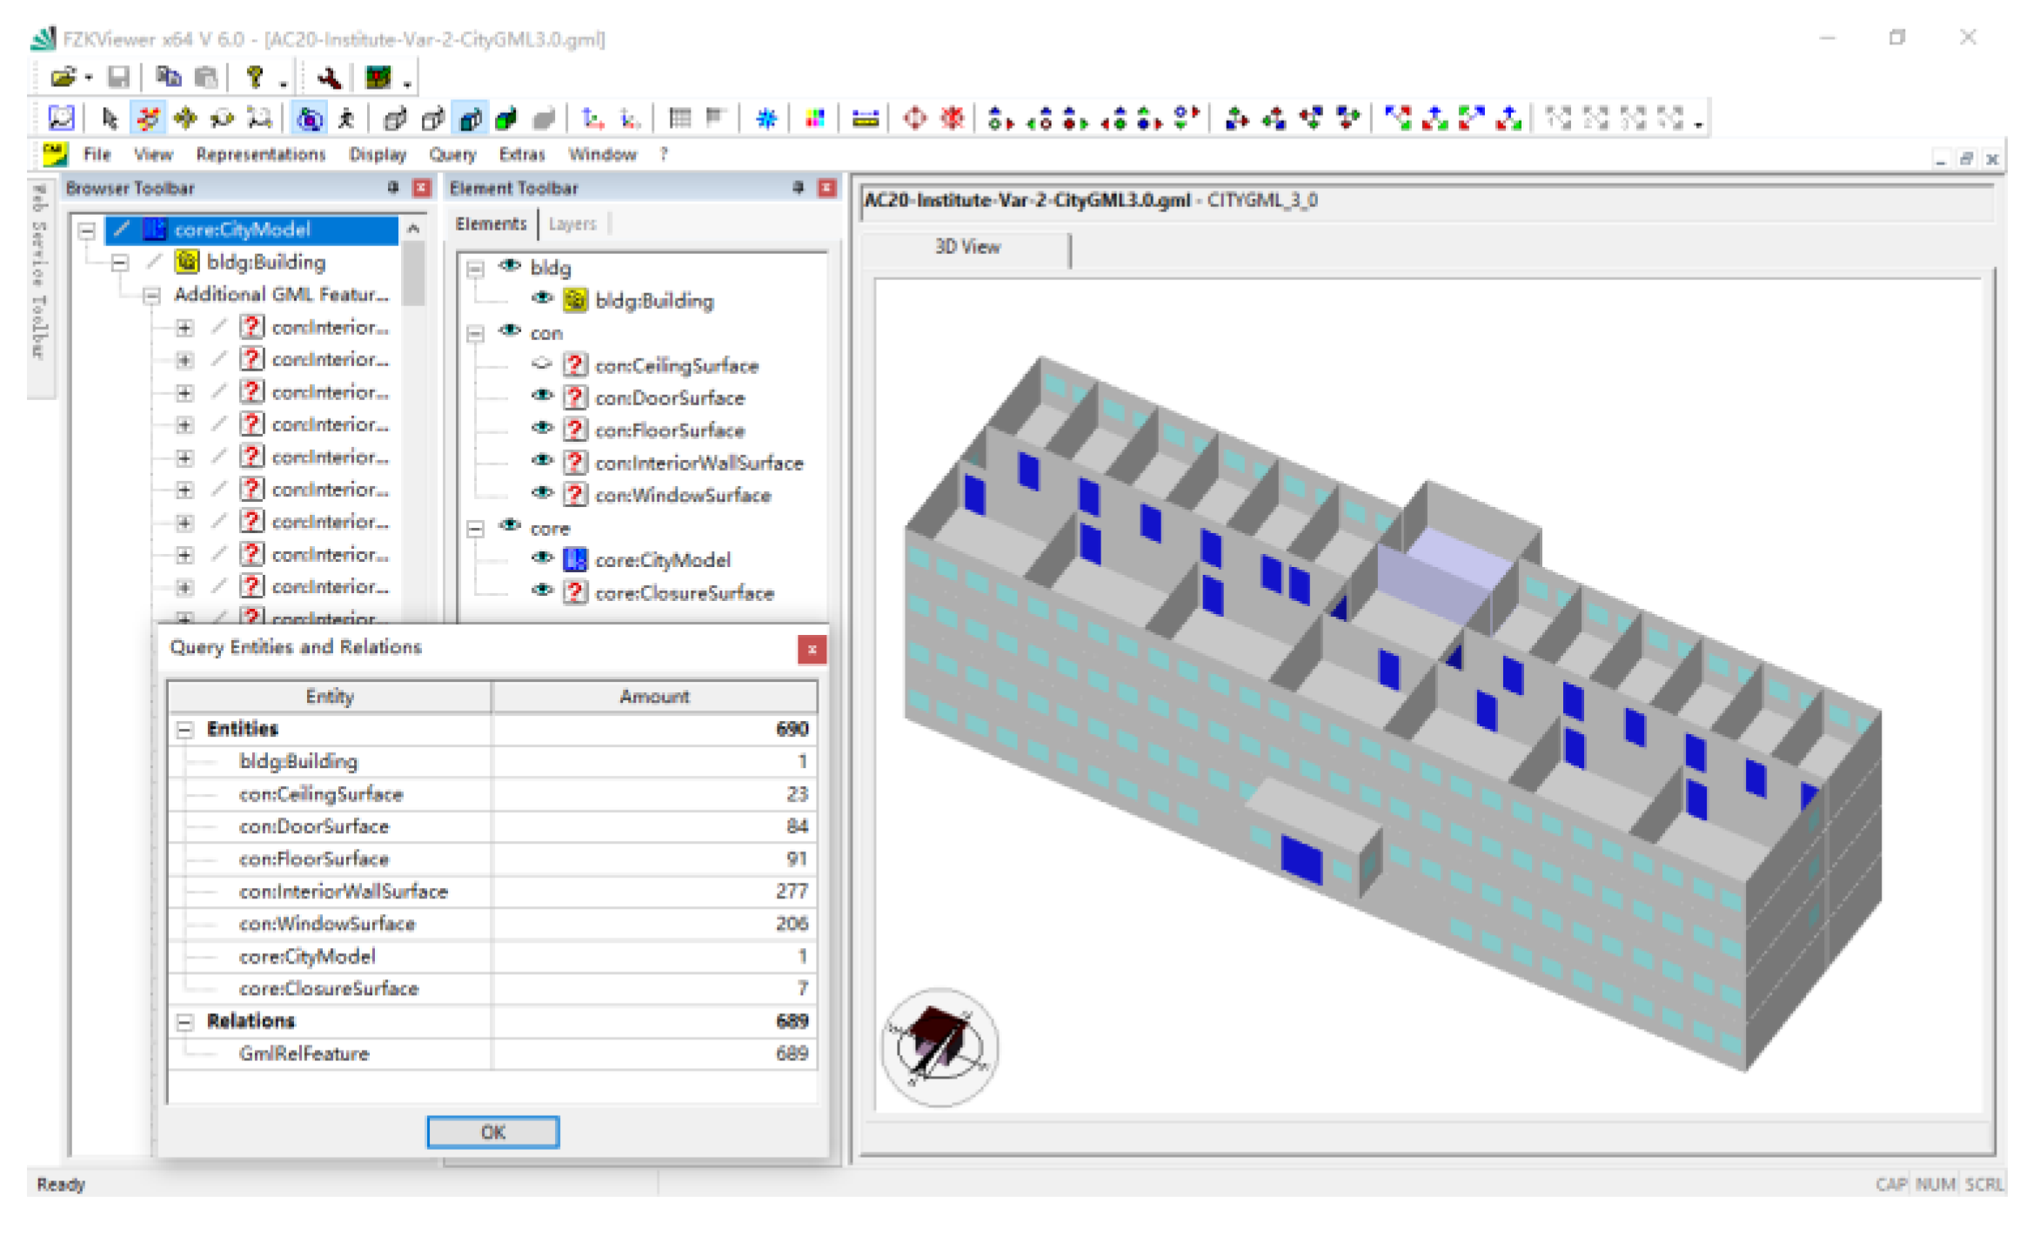Screen dimensions: 2033x1242
Task: Open the Extras menu
Action: click(x=521, y=155)
